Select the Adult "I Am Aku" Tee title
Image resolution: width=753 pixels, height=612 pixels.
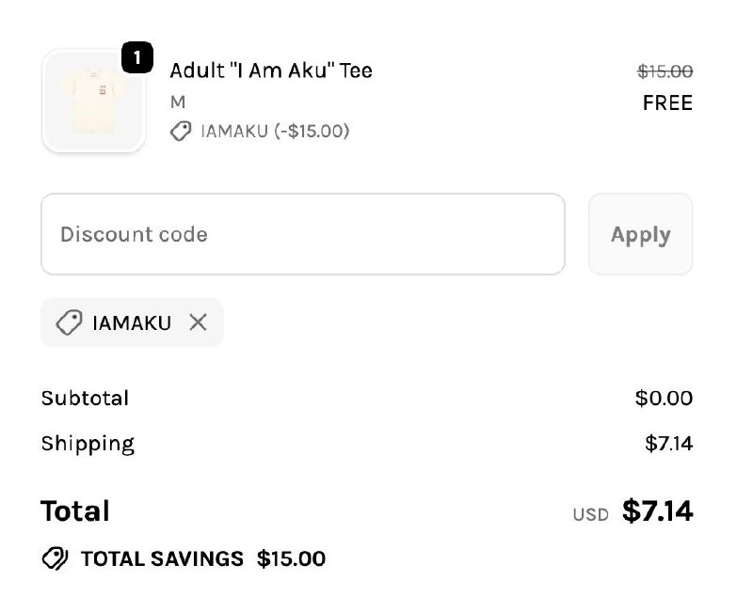(x=271, y=71)
